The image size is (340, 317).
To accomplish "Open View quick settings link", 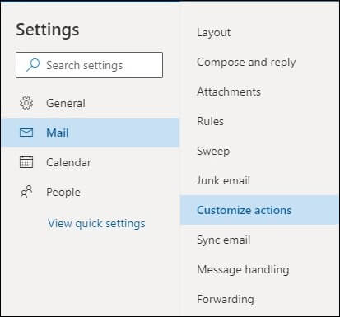I will pos(96,223).
